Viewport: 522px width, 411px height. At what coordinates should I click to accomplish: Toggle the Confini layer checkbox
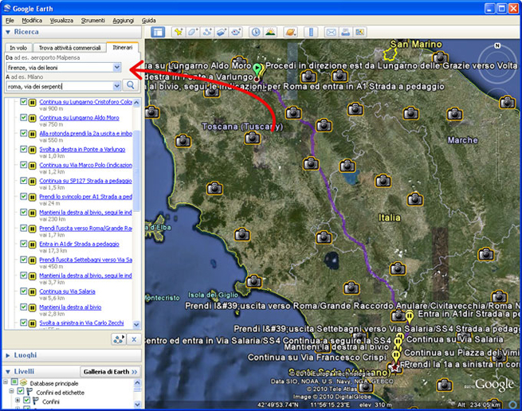[26, 401]
